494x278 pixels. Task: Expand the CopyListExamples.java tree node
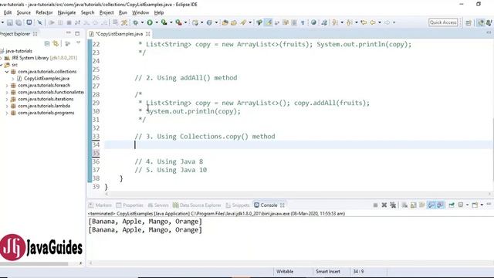[x=13, y=79]
